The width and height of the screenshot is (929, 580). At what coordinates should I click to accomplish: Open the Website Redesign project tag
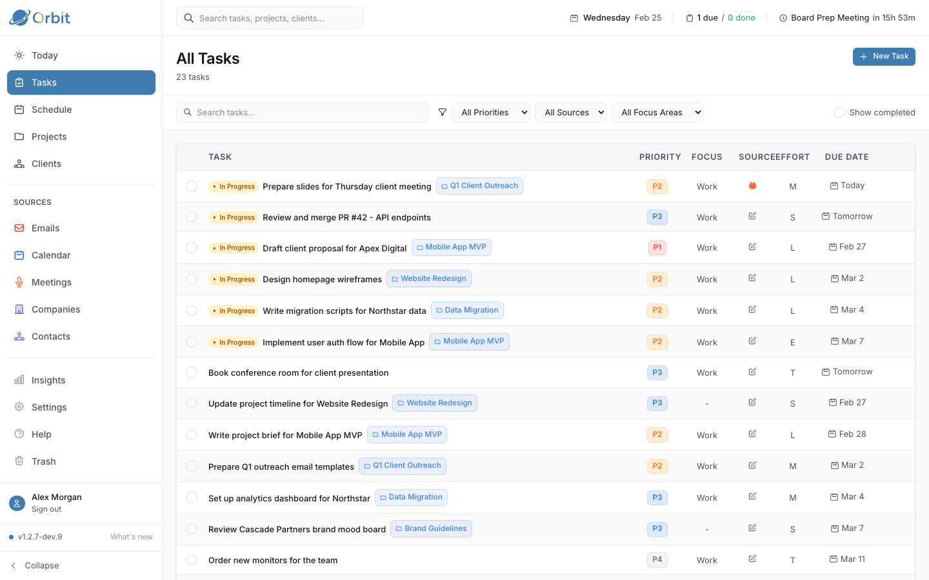[x=429, y=278]
